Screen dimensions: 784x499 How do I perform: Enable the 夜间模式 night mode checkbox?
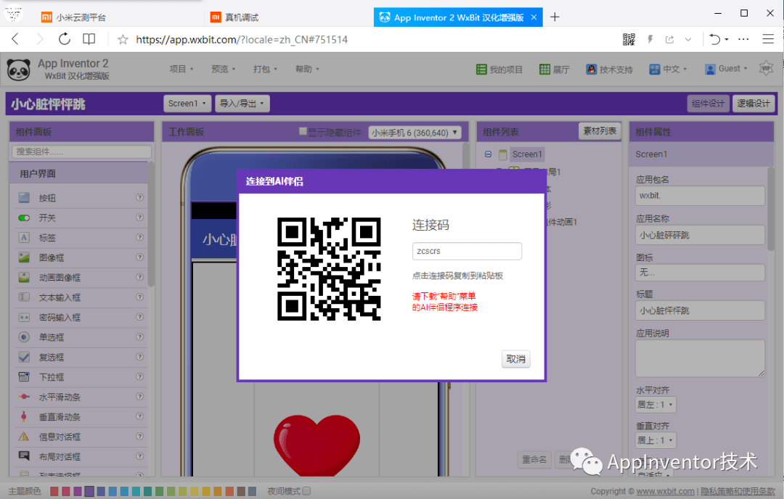pyautogui.click(x=306, y=491)
